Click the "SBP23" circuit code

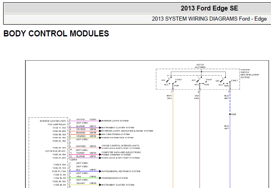pos(93,146)
